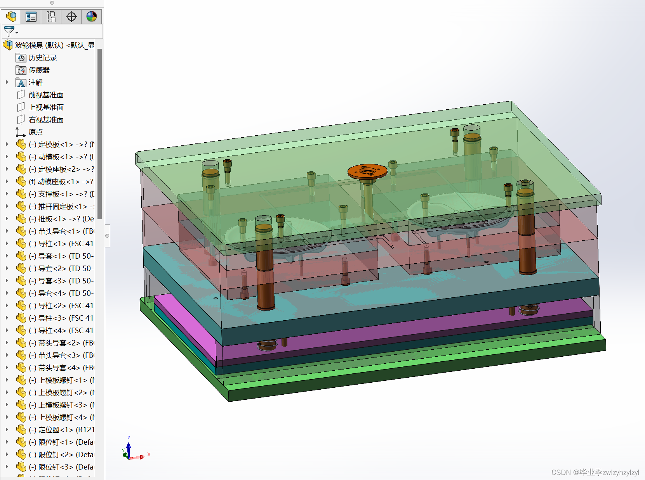
Task: Select the 右视基准面 plane icon
Action: (x=21, y=120)
